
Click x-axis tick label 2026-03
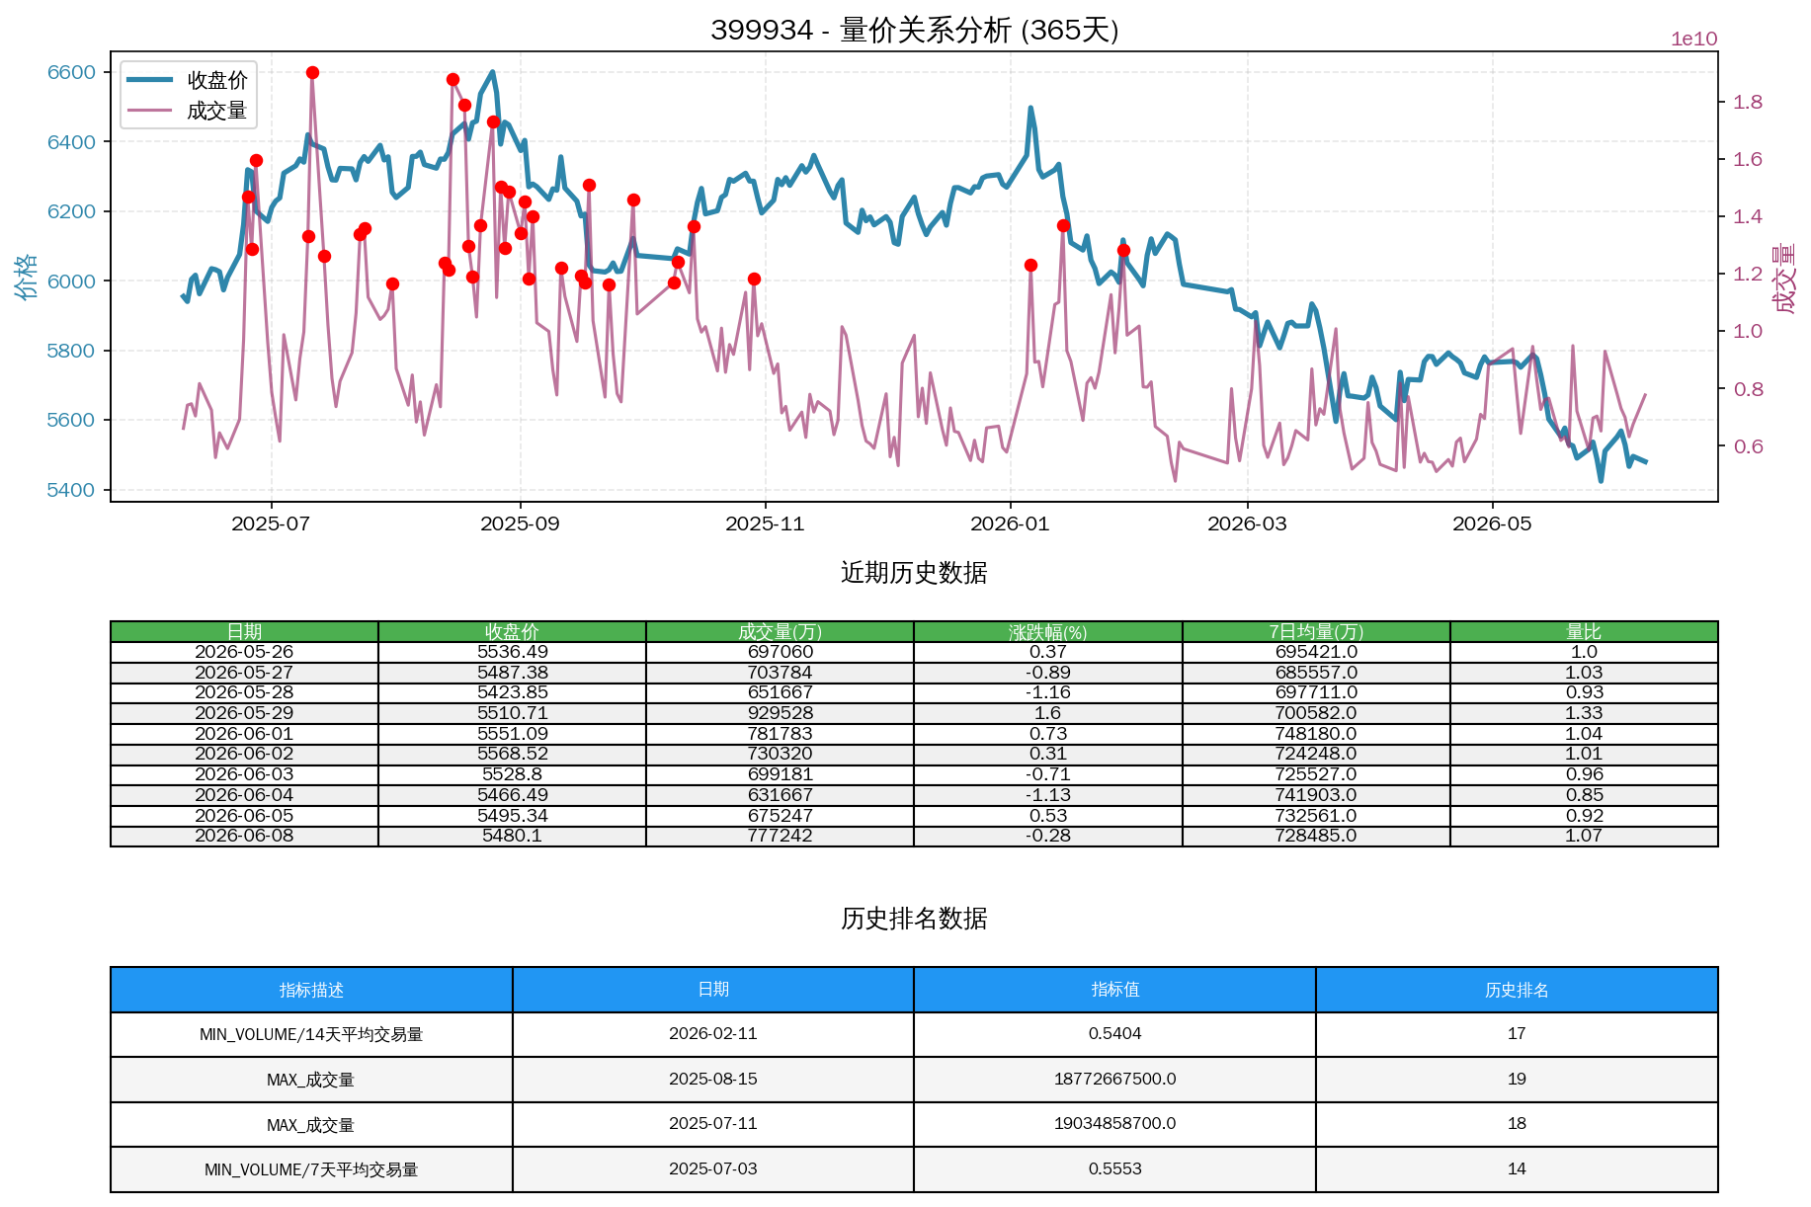coord(1247,523)
